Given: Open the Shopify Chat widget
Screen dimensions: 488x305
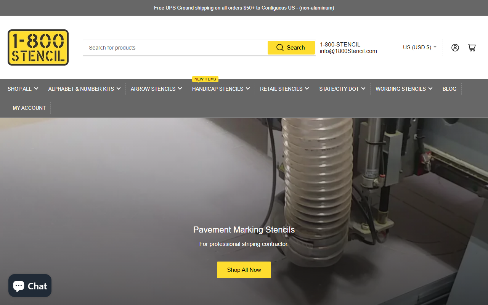Looking at the screenshot, I should pyautogui.click(x=30, y=286).
